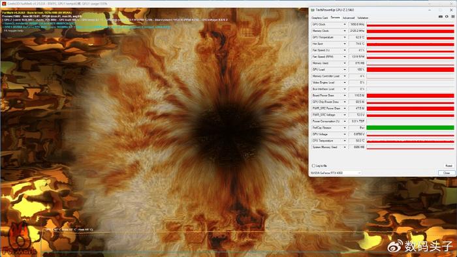Switch to the Graphics Card tab

[320, 18]
